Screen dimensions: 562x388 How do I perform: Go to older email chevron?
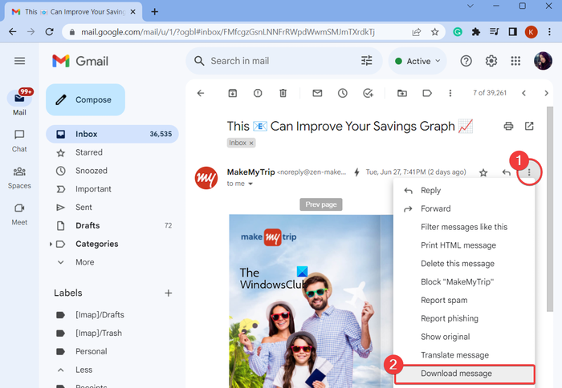point(546,94)
